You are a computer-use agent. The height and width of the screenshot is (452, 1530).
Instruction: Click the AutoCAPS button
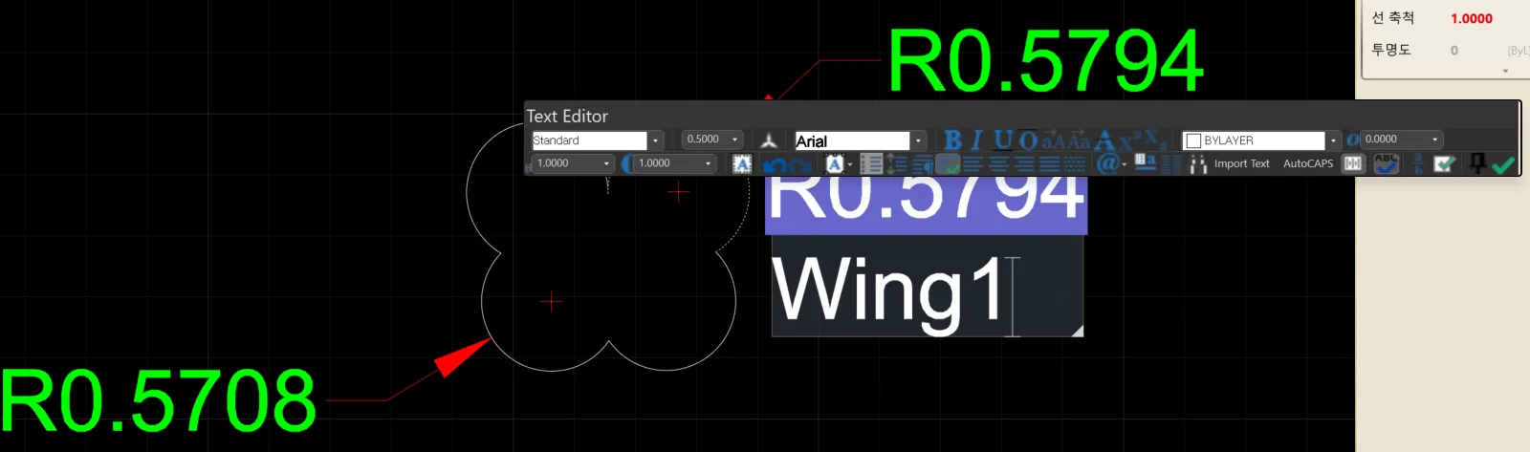tap(1307, 164)
